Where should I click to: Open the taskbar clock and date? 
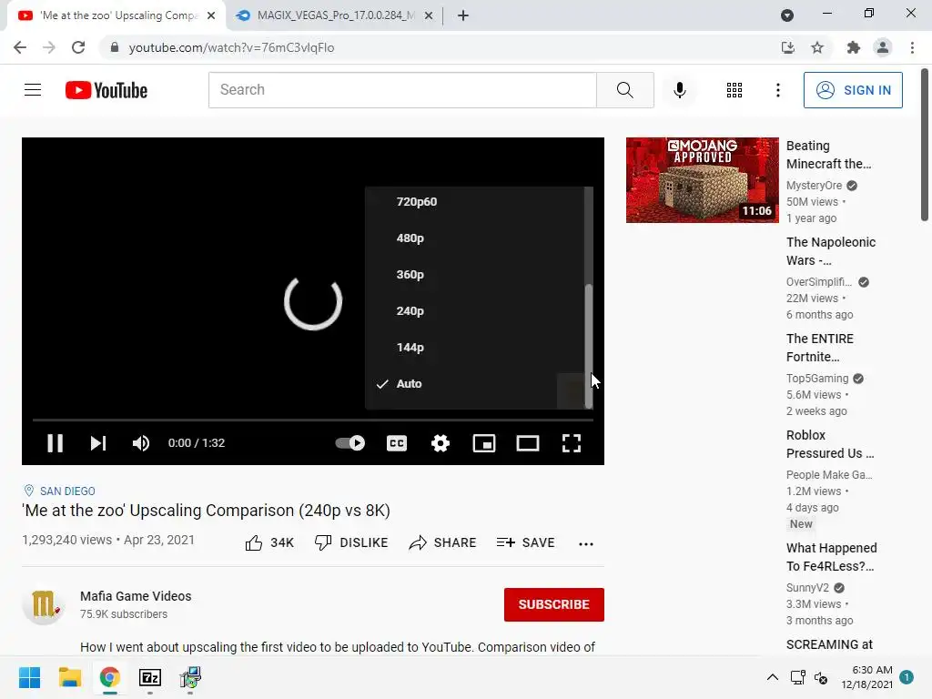867,677
